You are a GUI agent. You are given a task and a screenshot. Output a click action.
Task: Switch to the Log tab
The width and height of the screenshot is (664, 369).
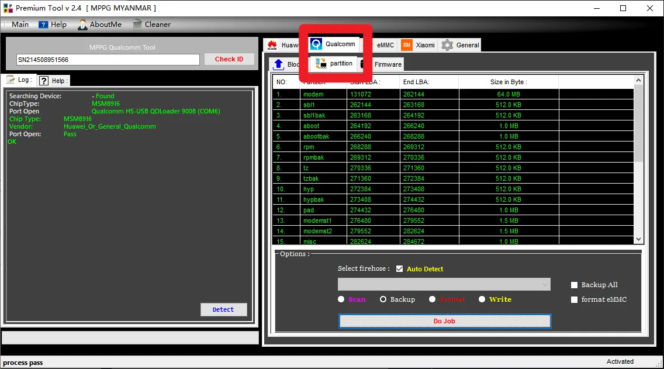coord(19,80)
